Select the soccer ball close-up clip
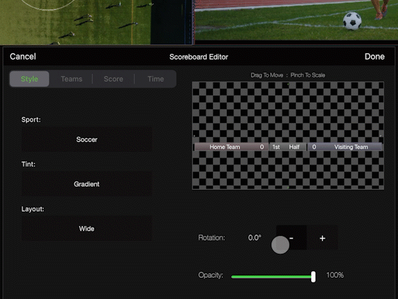The height and width of the screenshot is (299, 398). click(296, 20)
